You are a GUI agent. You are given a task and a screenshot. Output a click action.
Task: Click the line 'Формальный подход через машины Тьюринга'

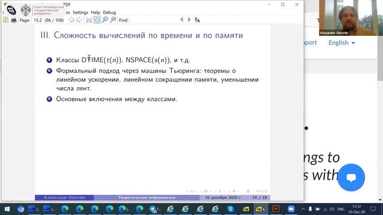pyautogui.click(x=129, y=70)
